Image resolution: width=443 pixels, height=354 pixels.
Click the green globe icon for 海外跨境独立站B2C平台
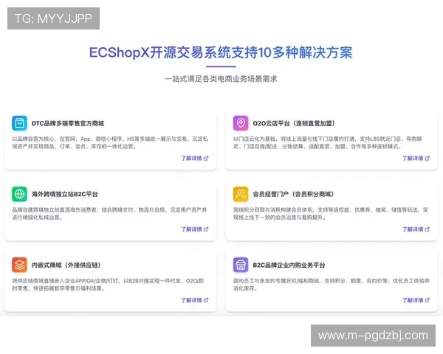(19, 194)
